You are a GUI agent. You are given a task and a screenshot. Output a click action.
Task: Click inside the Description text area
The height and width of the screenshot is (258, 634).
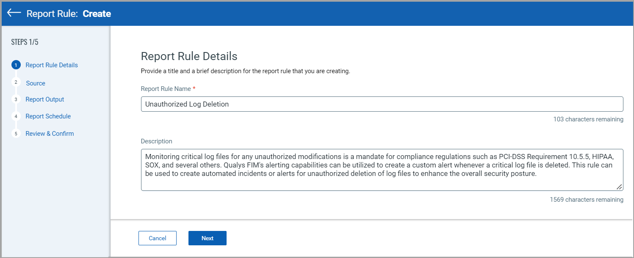(382, 170)
